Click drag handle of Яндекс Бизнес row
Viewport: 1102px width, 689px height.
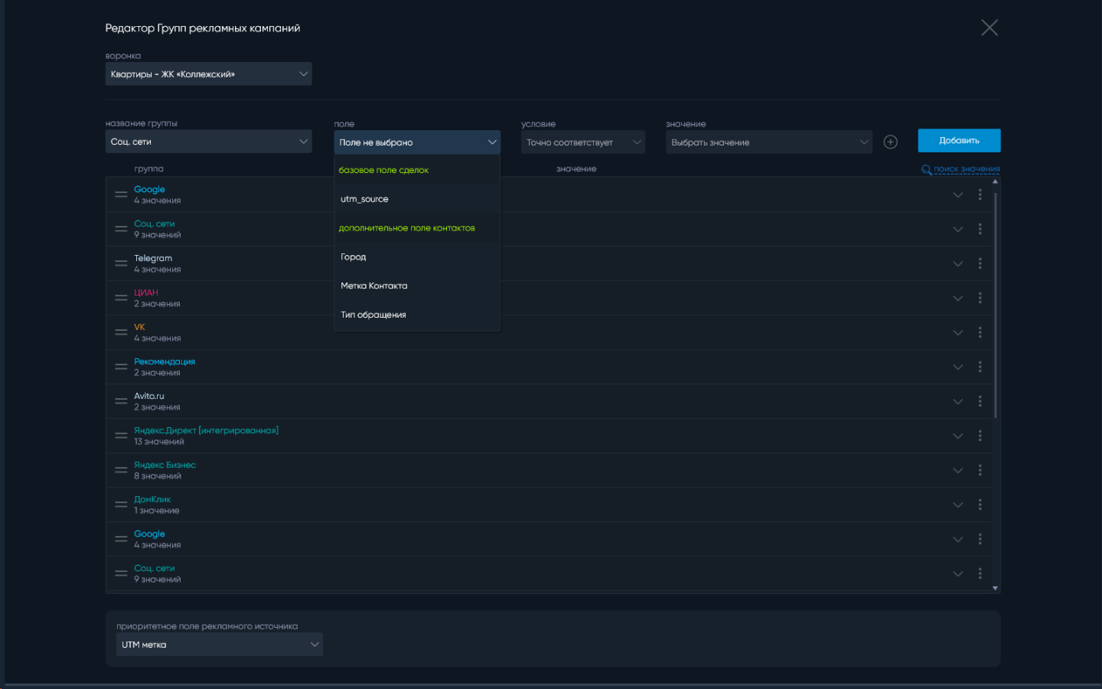[x=121, y=470]
